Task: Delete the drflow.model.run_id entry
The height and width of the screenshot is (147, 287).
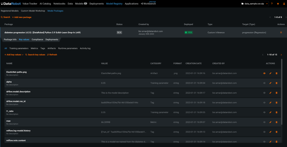Action: pos(276,102)
